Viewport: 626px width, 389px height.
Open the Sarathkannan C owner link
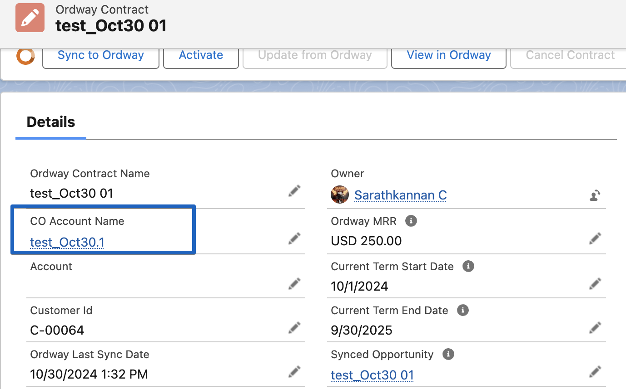tap(401, 195)
